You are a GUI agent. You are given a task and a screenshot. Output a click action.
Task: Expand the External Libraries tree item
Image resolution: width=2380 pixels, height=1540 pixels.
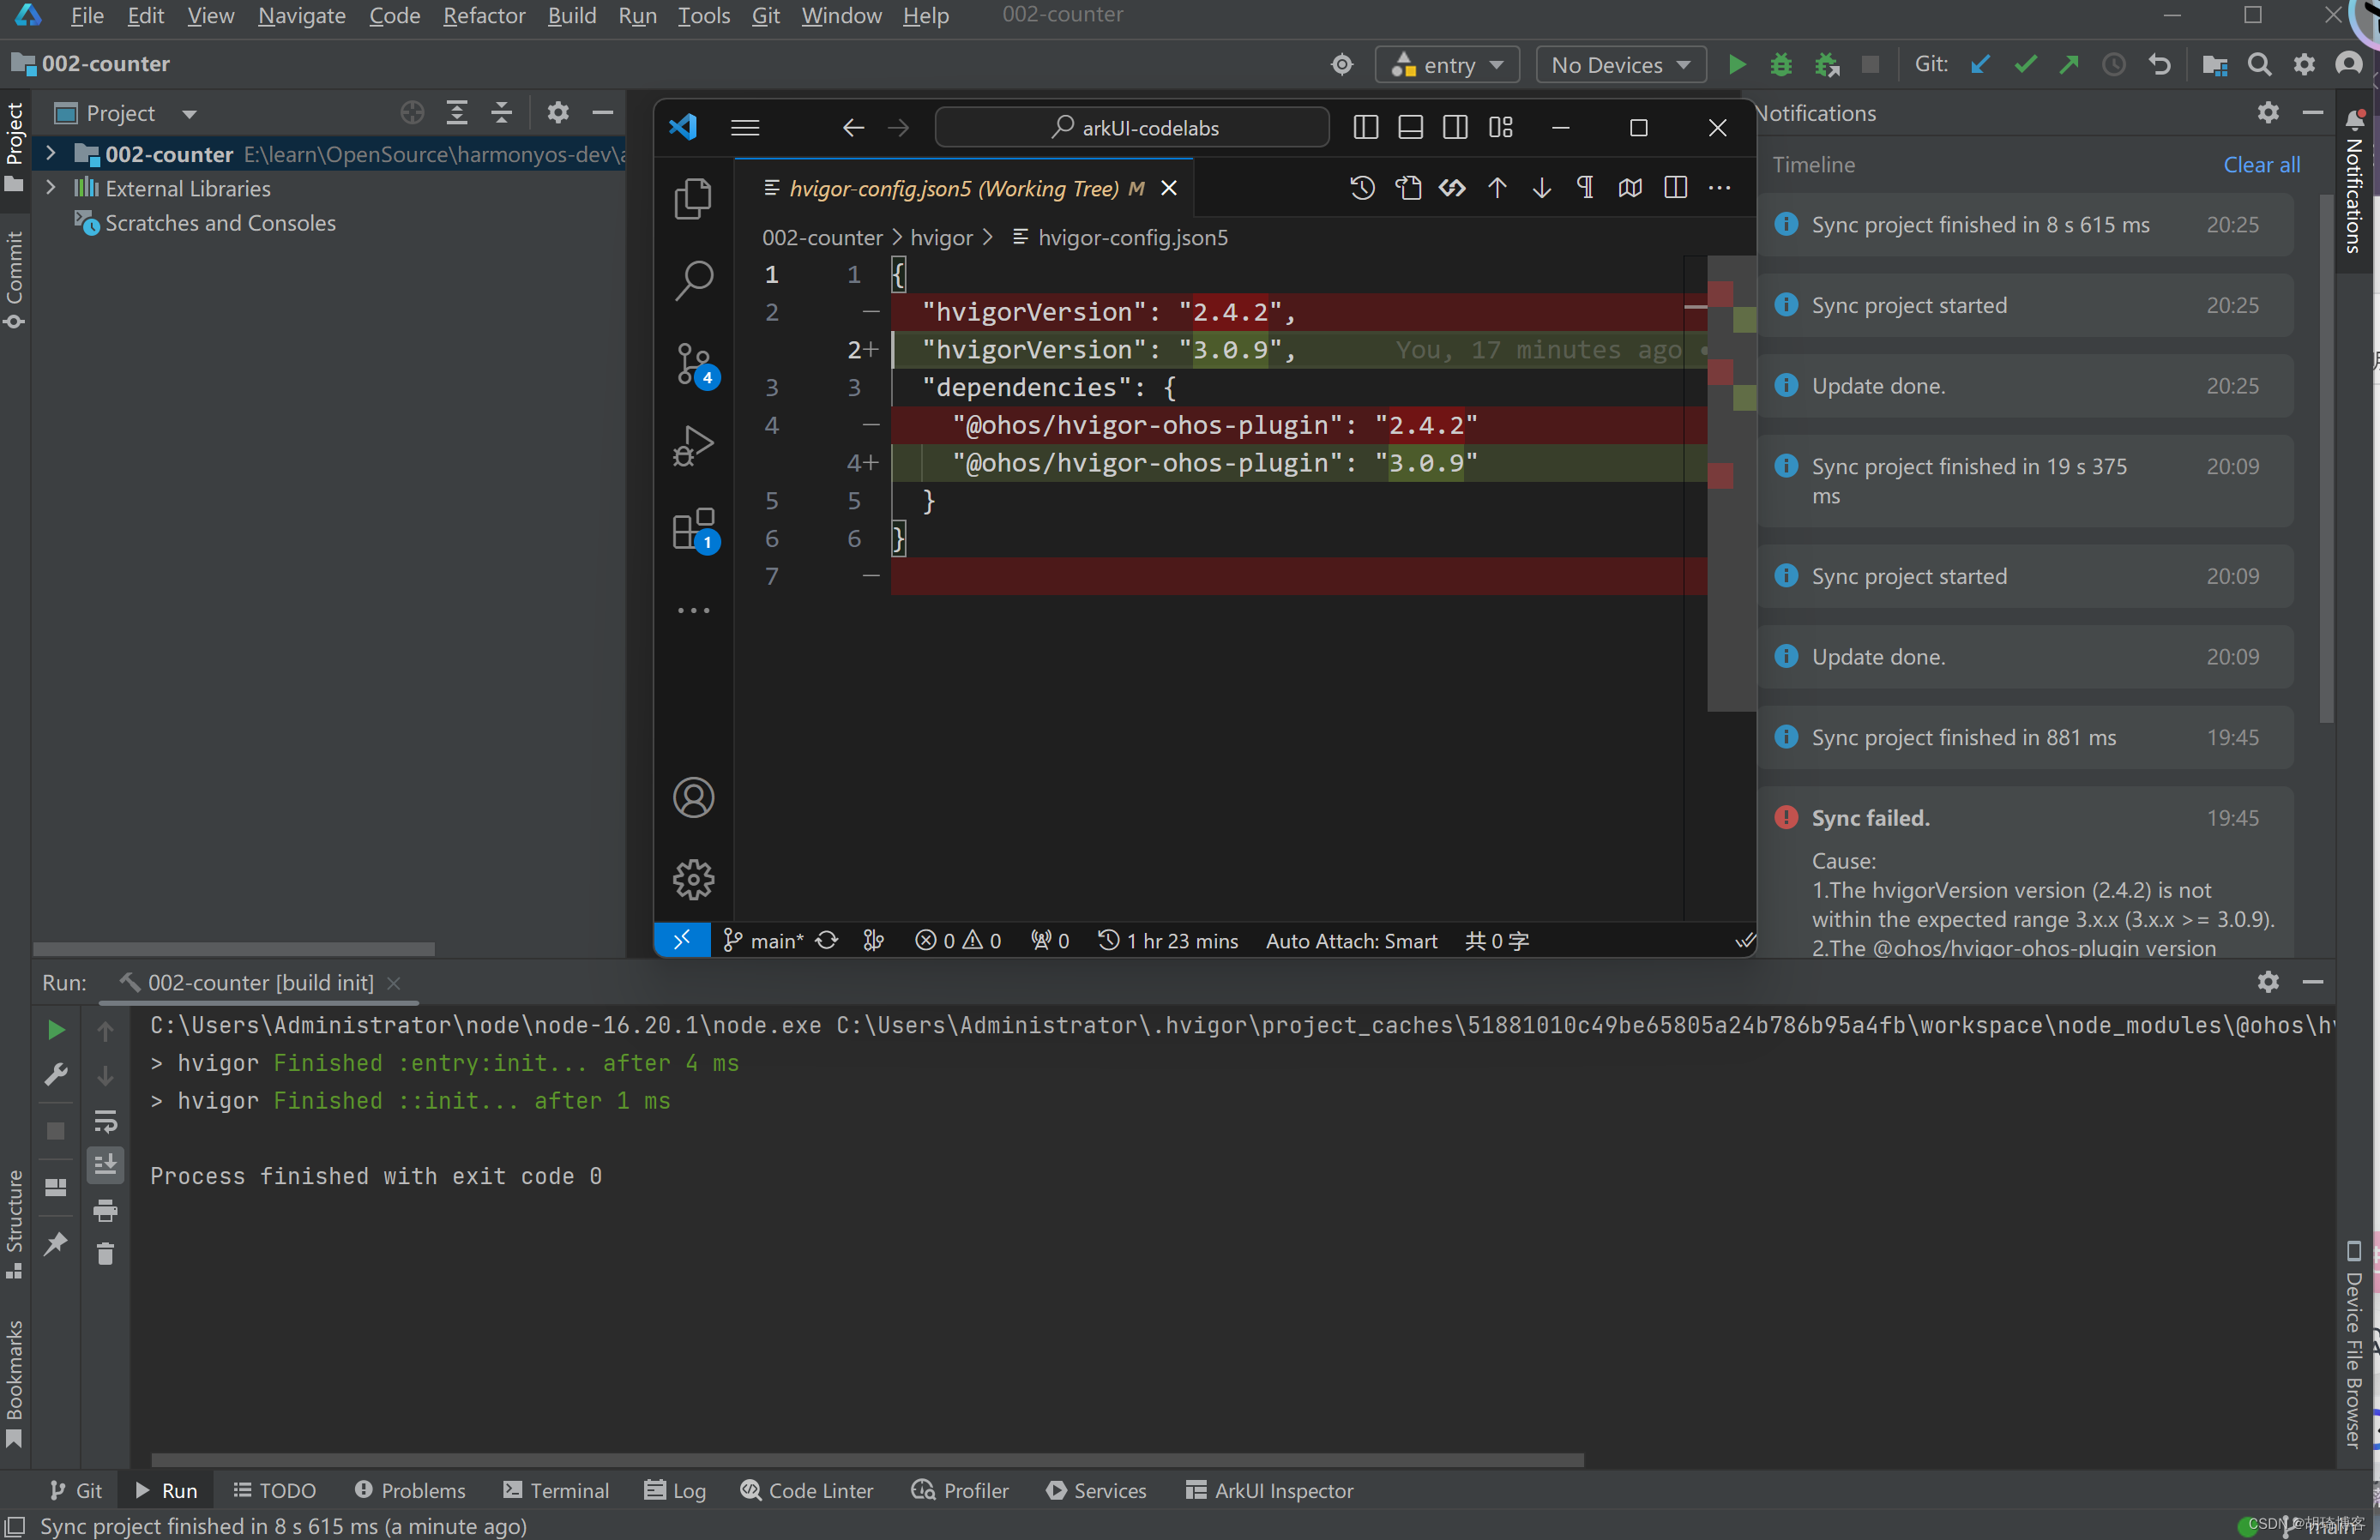(52, 187)
